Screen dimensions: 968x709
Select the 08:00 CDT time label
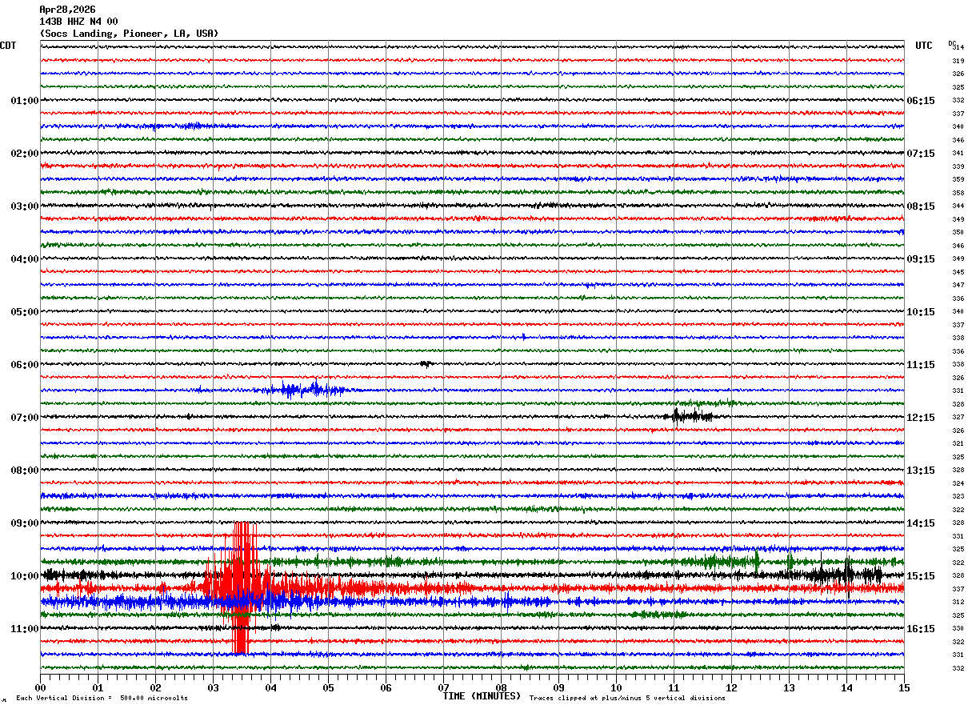(25, 471)
